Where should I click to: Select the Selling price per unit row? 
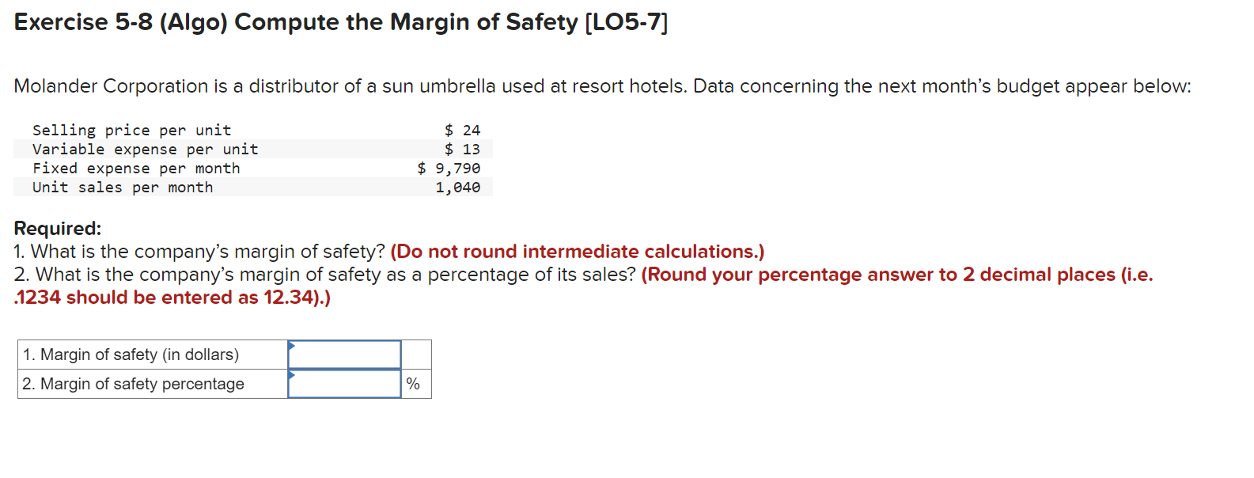click(131, 129)
